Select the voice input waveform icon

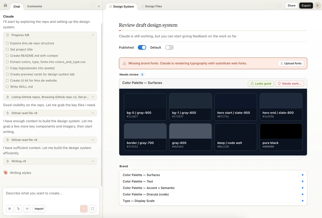coord(27,209)
